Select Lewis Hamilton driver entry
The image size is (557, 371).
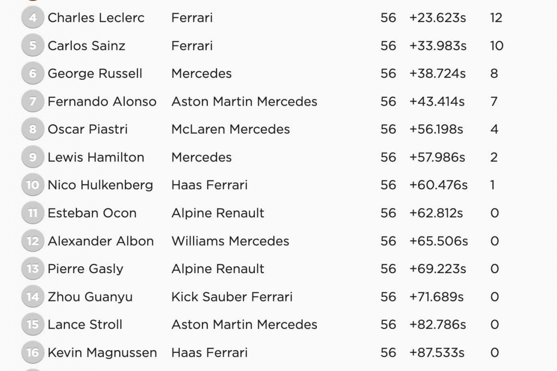point(96,157)
